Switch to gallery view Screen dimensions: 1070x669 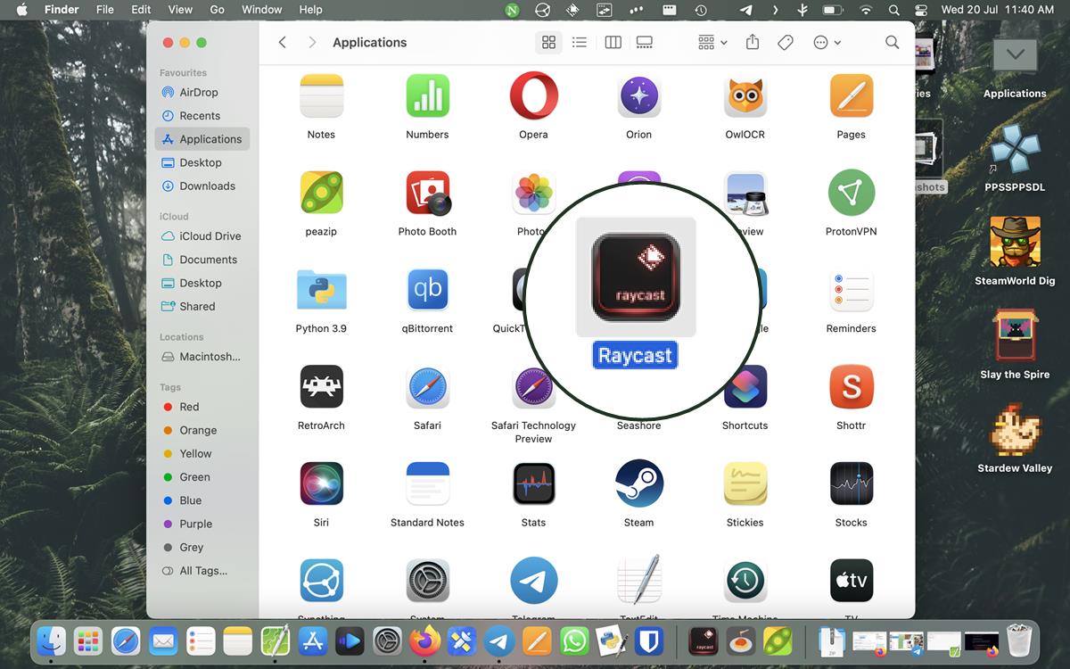tap(644, 42)
